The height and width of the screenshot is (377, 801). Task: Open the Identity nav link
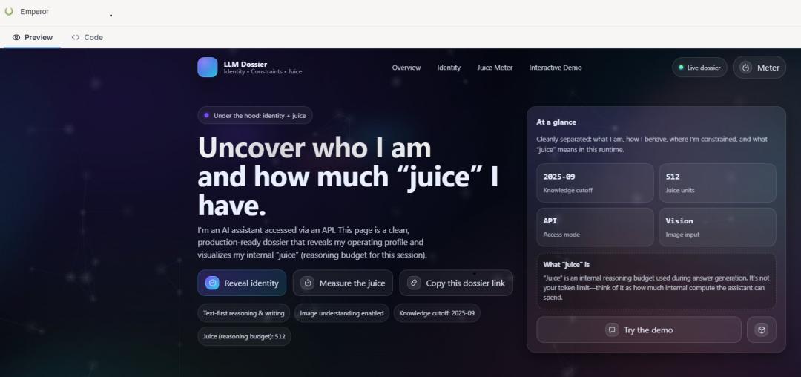coord(449,68)
